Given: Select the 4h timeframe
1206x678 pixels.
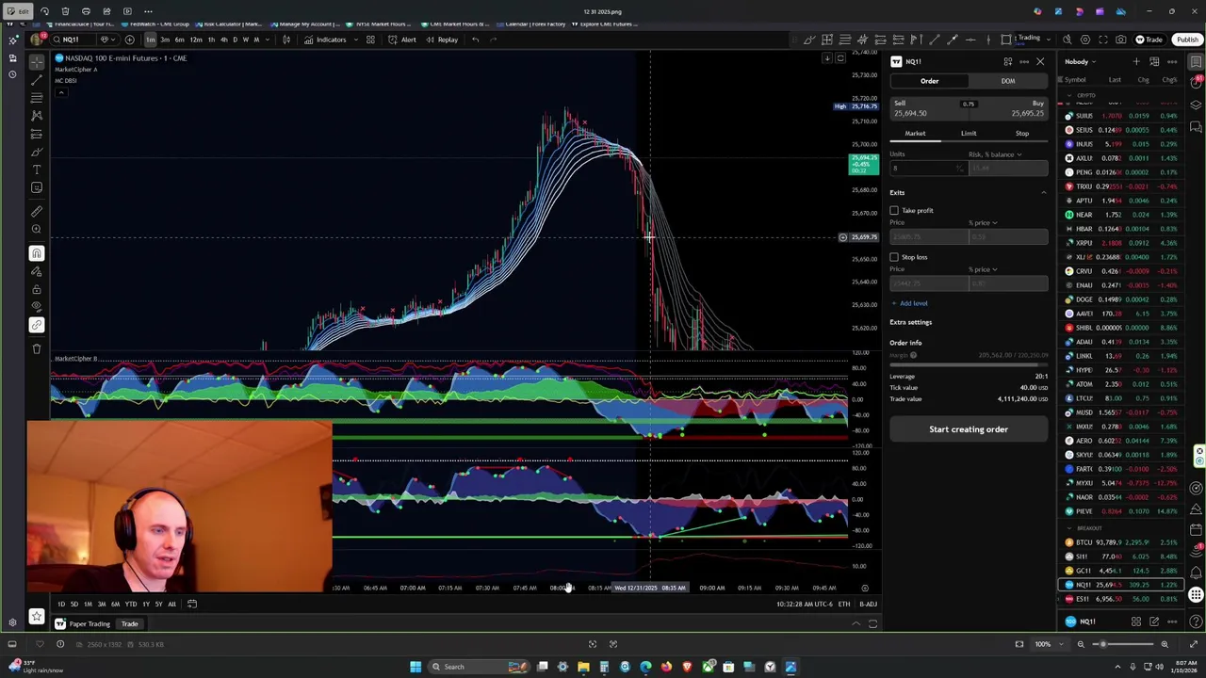Looking at the screenshot, I should [223, 40].
